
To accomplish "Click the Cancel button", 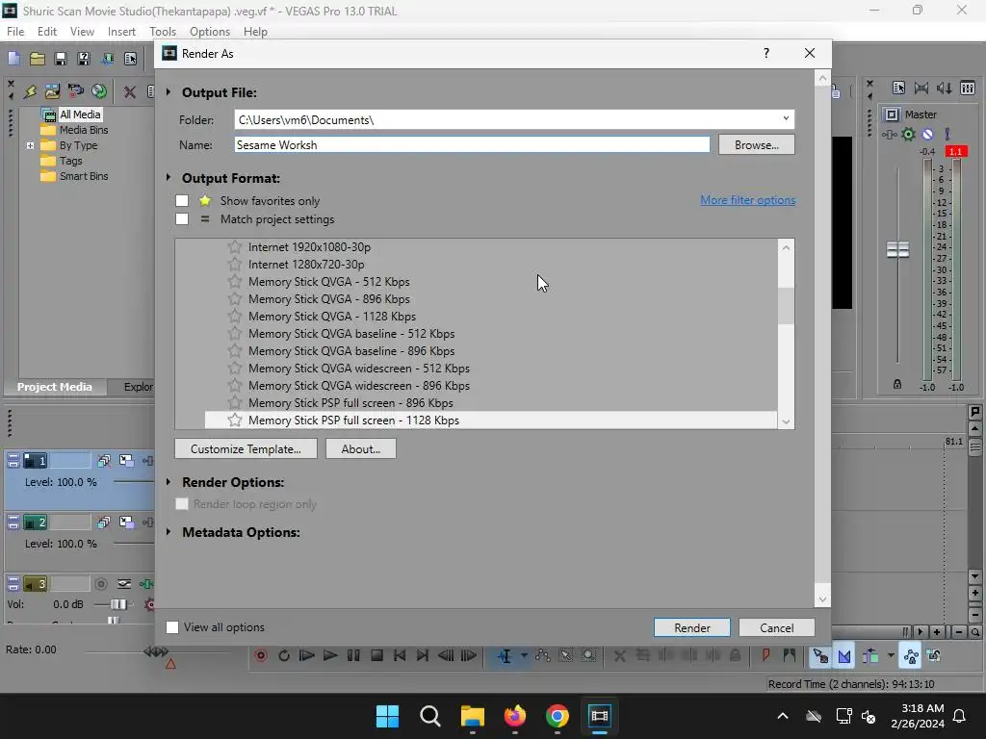I will click(777, 627).
